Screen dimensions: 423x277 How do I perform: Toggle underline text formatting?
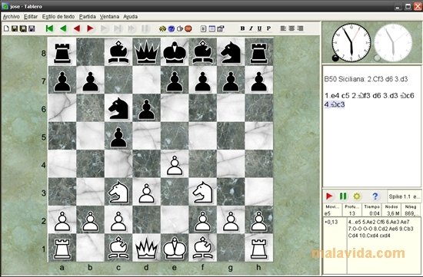click(x=259, y=28)
